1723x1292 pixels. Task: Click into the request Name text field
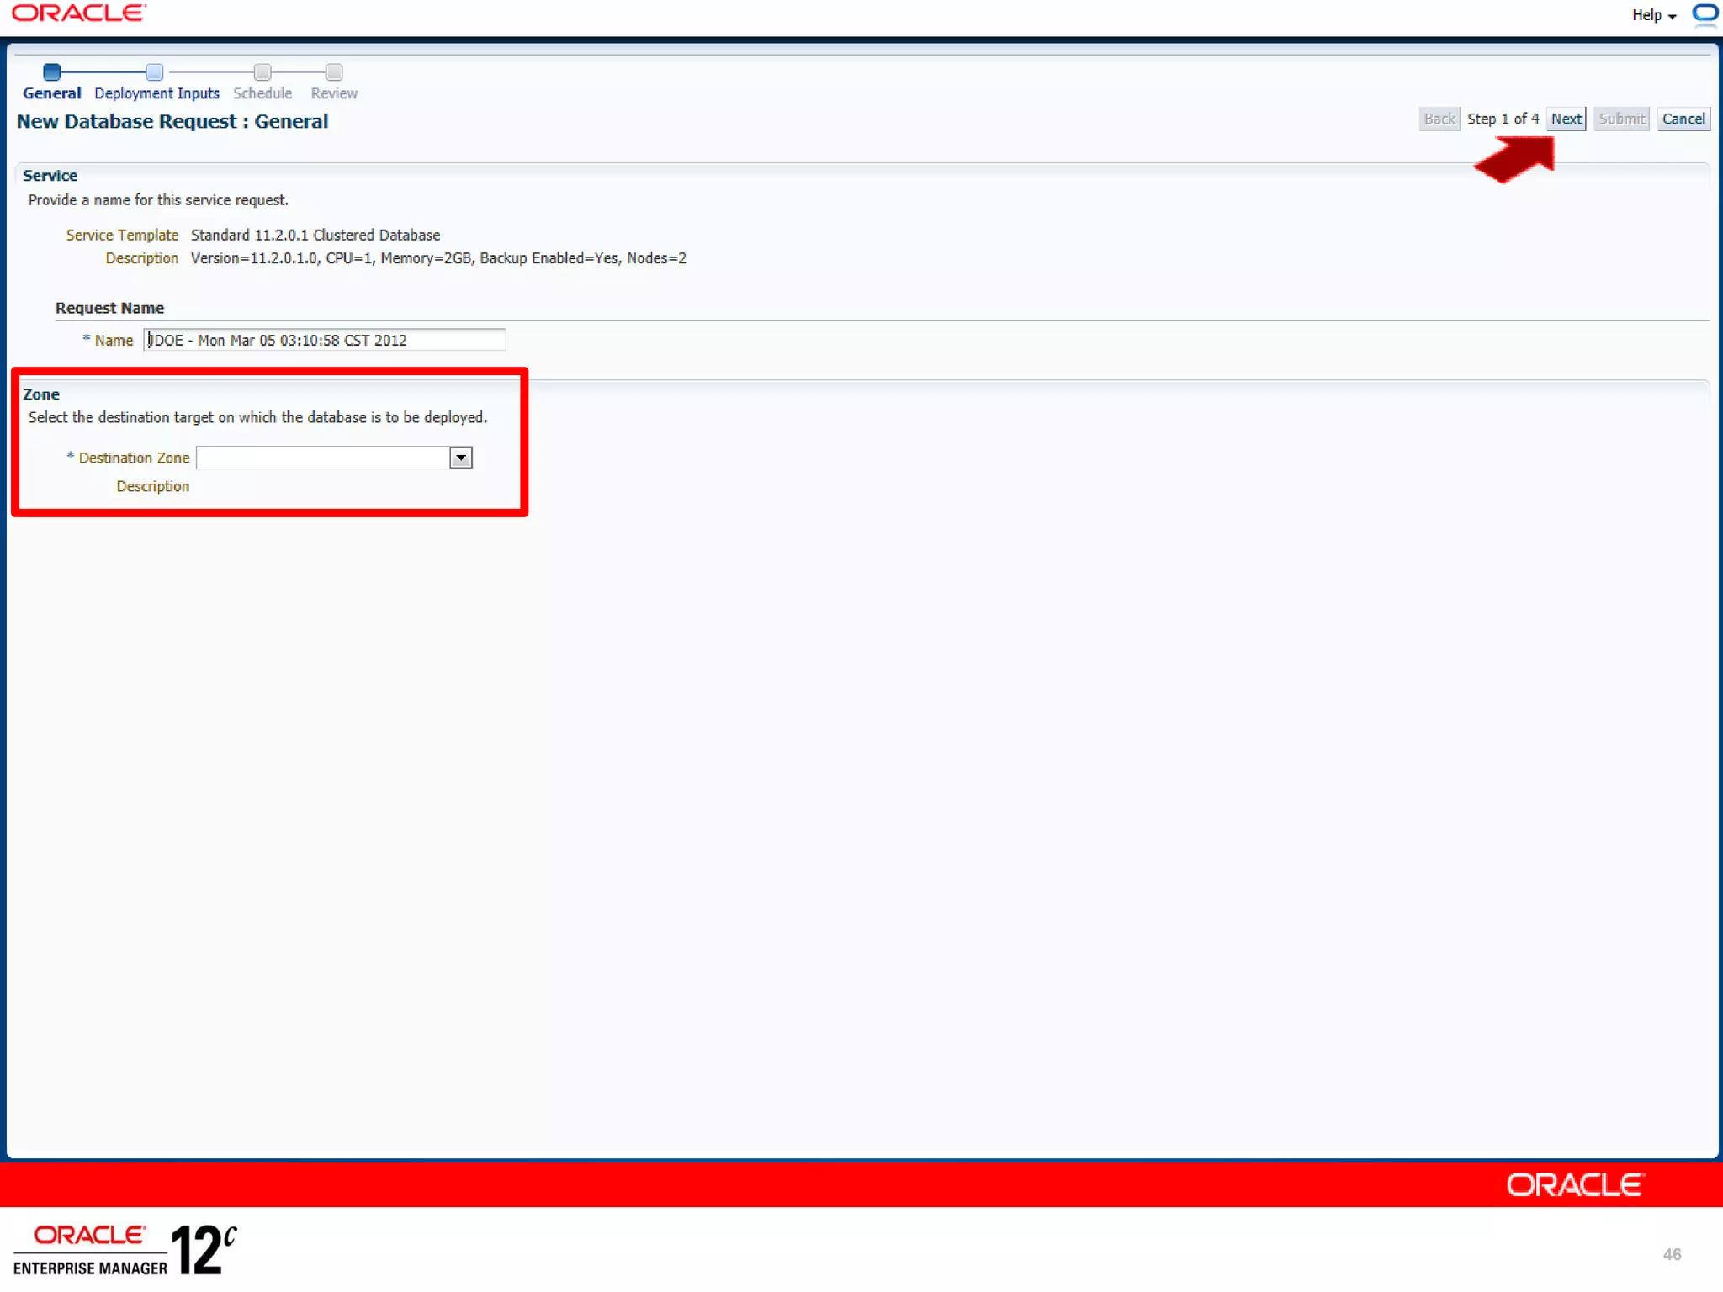pyautogui.click(x=324, y=340)
